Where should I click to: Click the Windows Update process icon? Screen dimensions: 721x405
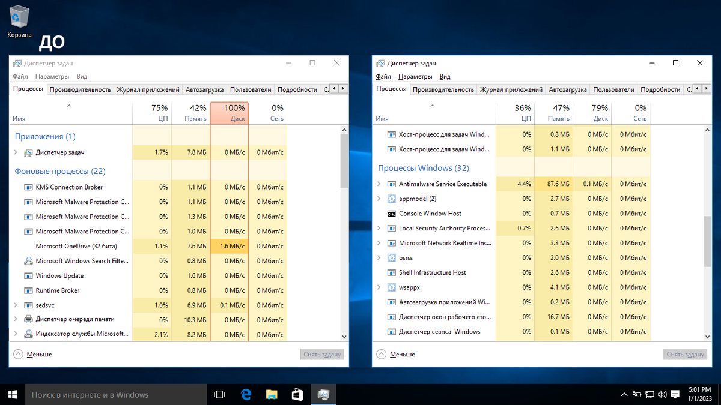tap(28, 276)
